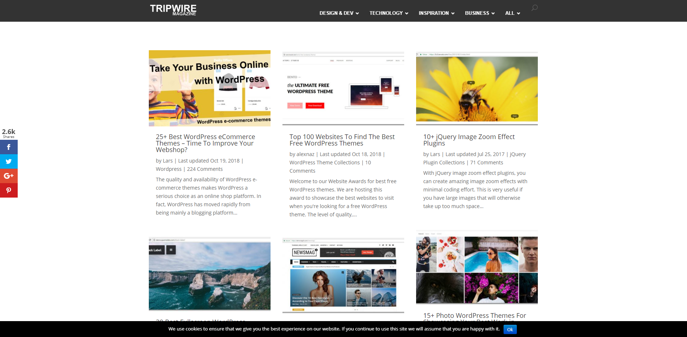This screenshot has height=337, width=687.
Task: Share on Twitter via sidebar icon
Action: (9, 161)
